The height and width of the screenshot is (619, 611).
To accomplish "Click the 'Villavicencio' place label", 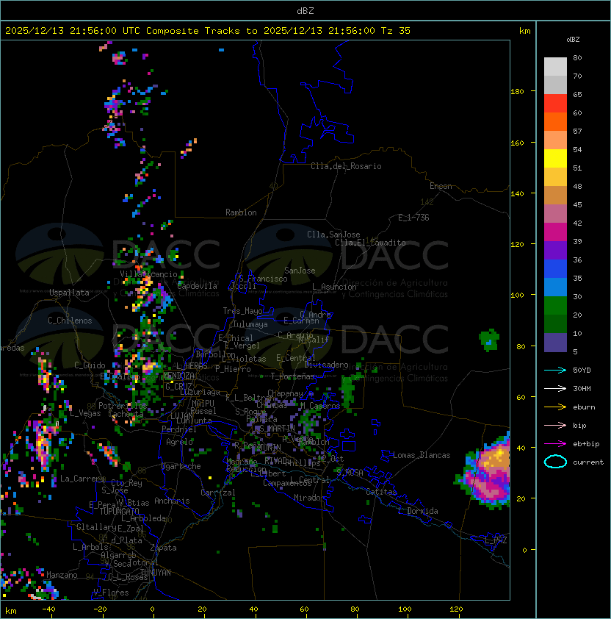I will [x=148, y=274].
